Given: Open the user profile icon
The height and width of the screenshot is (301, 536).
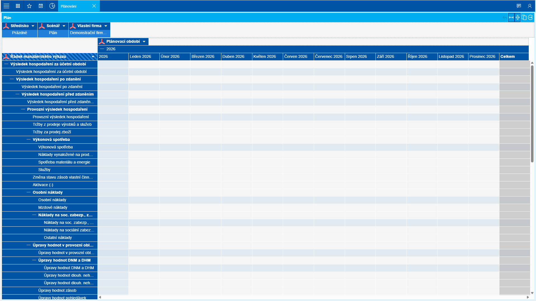Looking at the screenshot, I should (530, 6).
